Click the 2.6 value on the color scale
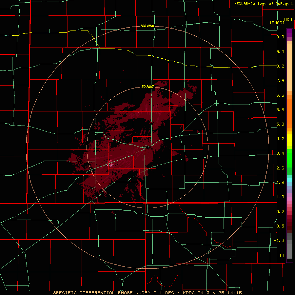The image size is (295, 295). (280, 168)
